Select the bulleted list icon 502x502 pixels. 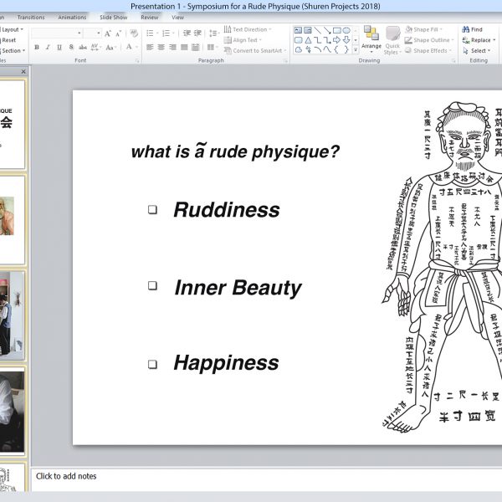151,33
